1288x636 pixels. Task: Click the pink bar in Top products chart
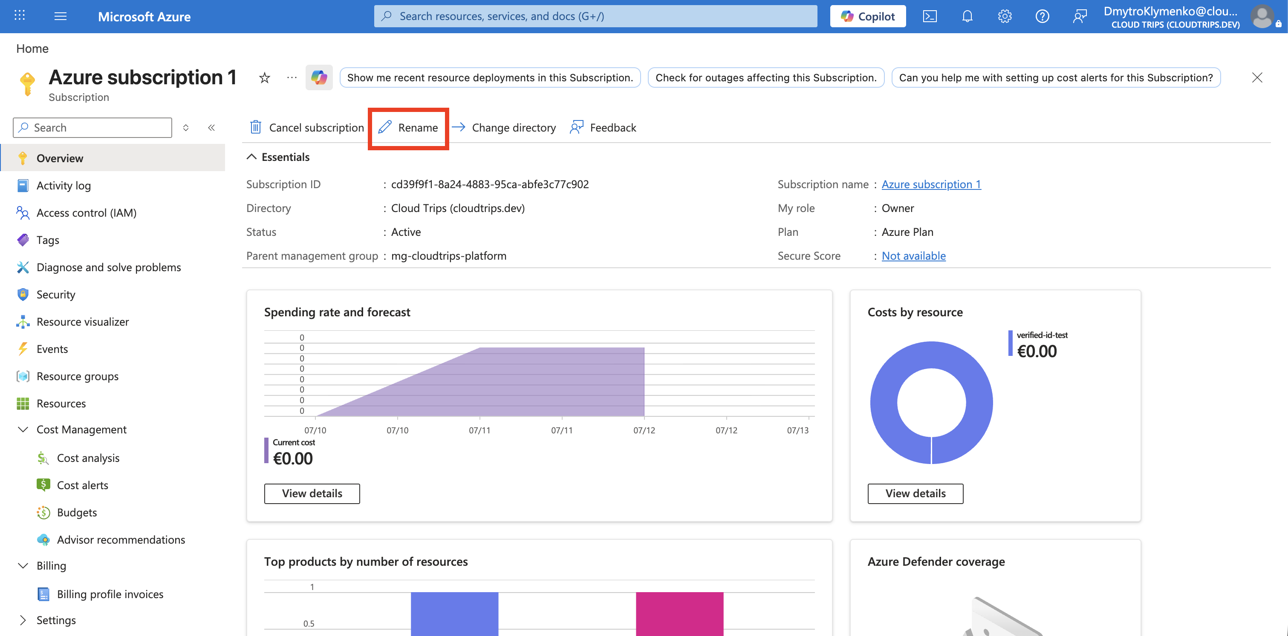679,613
